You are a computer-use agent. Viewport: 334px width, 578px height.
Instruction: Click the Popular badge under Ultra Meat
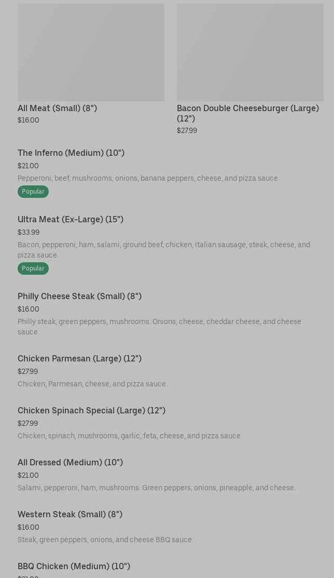33,268
